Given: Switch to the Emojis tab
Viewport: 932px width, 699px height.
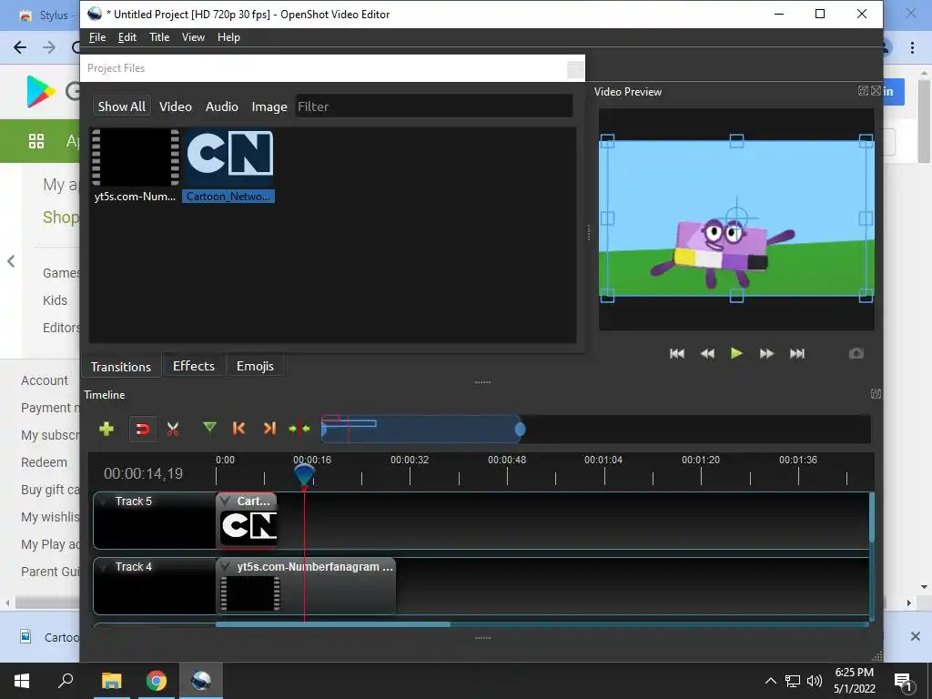Looking at the screenshot, I should pos(255,366).
